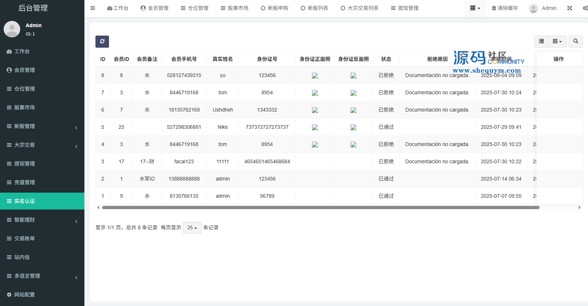Screen dimensions: 588x306
Task: Switch to the 股票市场 top tab
Action: point(235,8)
